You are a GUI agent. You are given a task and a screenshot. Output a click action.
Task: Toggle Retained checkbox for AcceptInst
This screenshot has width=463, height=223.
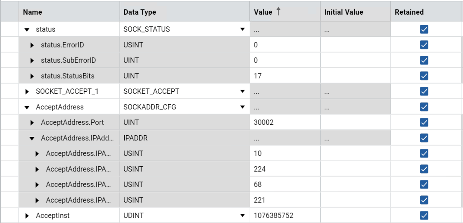click(x=424, y=215)
